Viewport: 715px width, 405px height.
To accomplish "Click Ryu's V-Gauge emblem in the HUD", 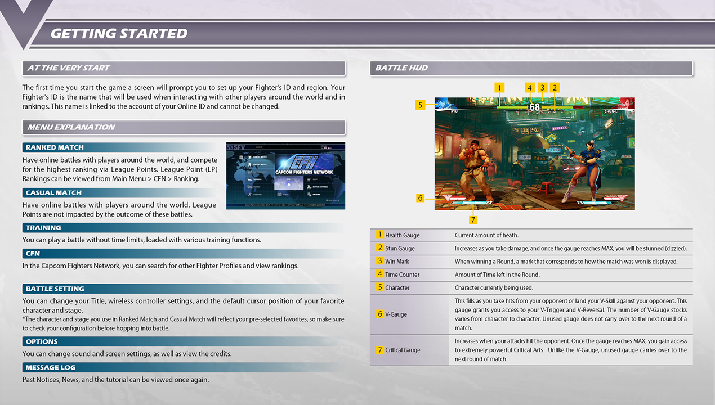I will 447,197.
